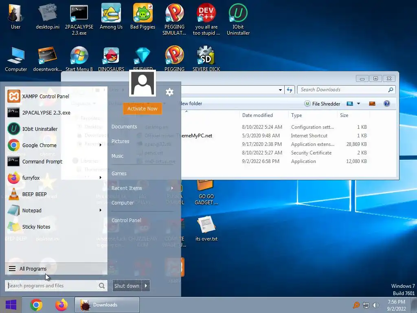The height and width of the screenshot is (313, 417).
Task: Click the clock showing 7:56 PM
Action: (x=396, y=302)
